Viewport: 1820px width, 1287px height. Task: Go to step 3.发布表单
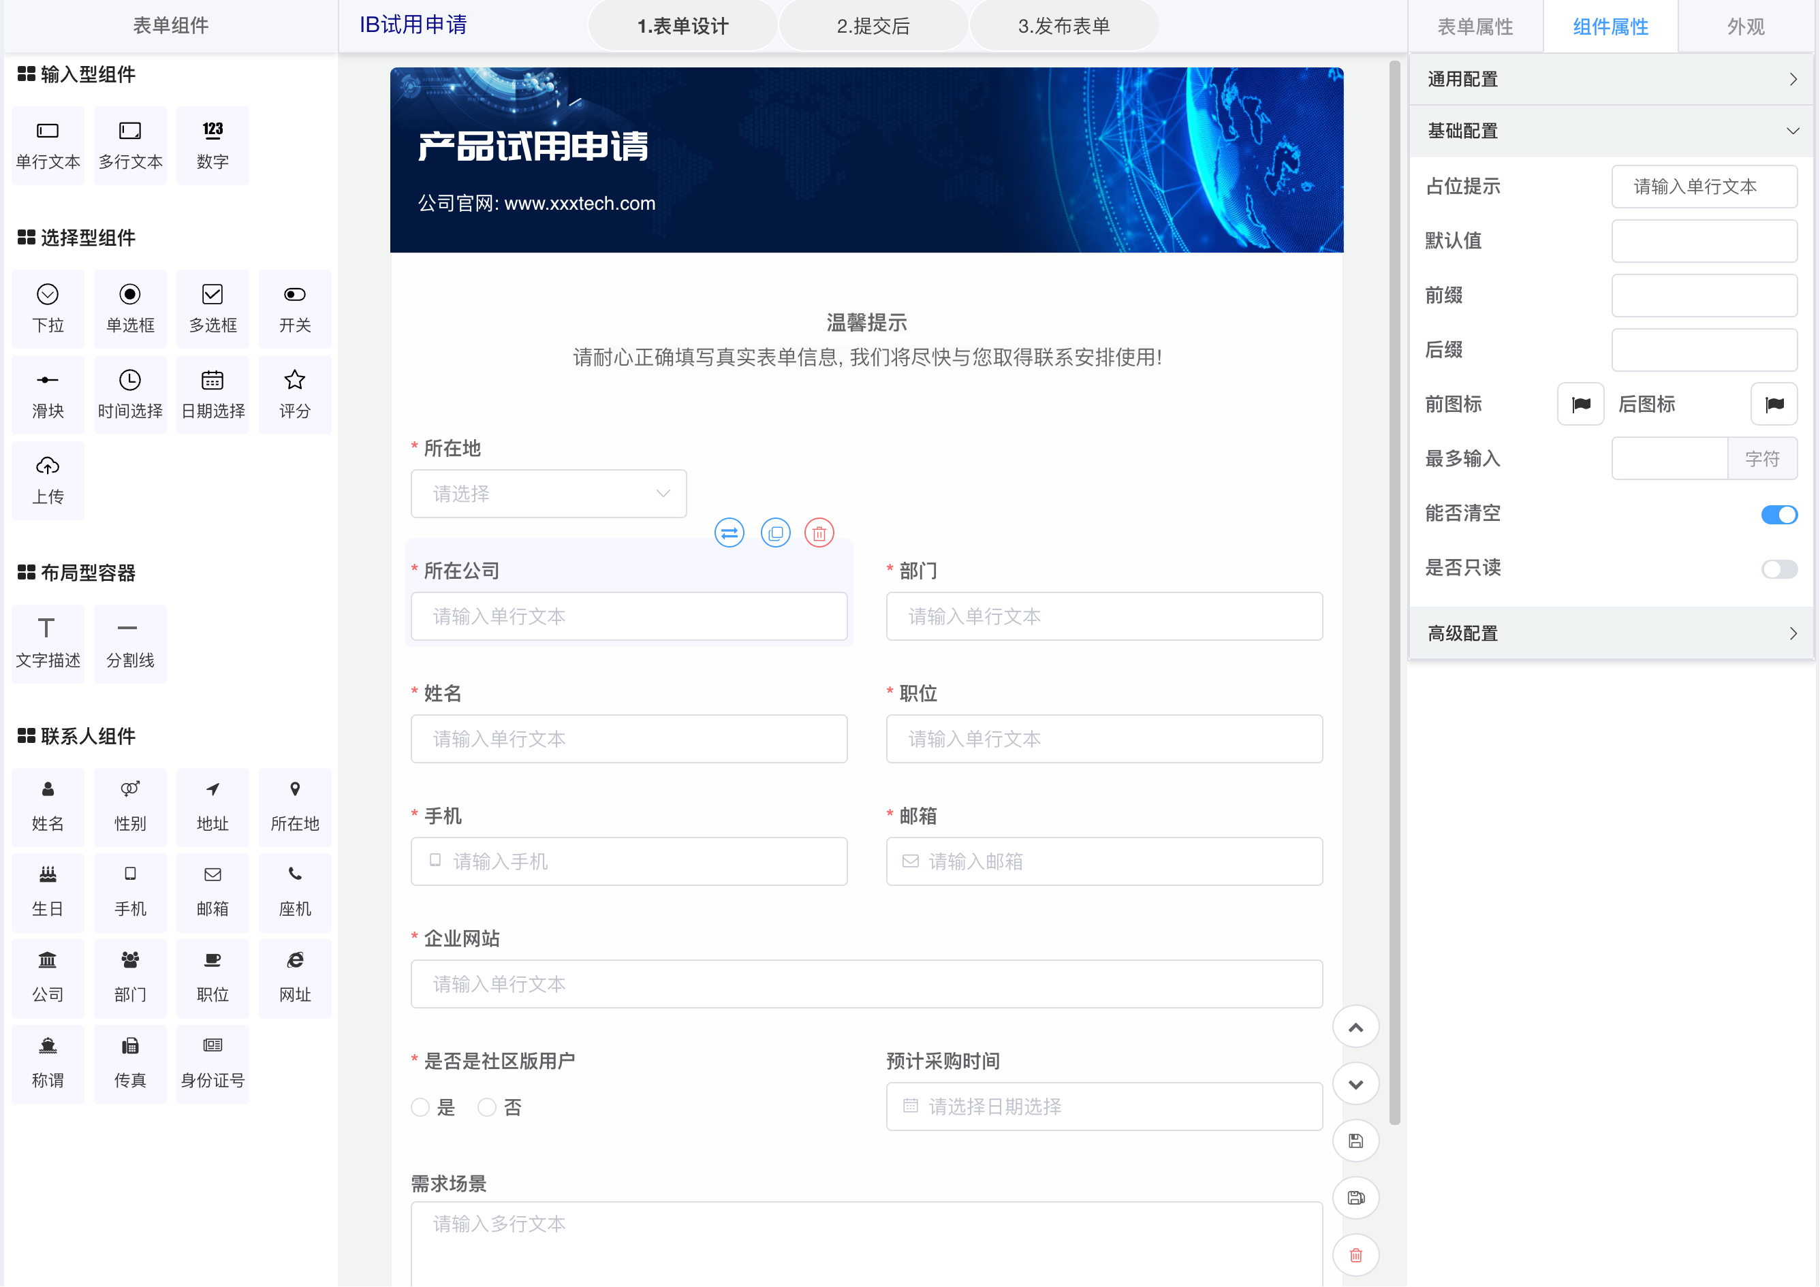pos(1063,26)
